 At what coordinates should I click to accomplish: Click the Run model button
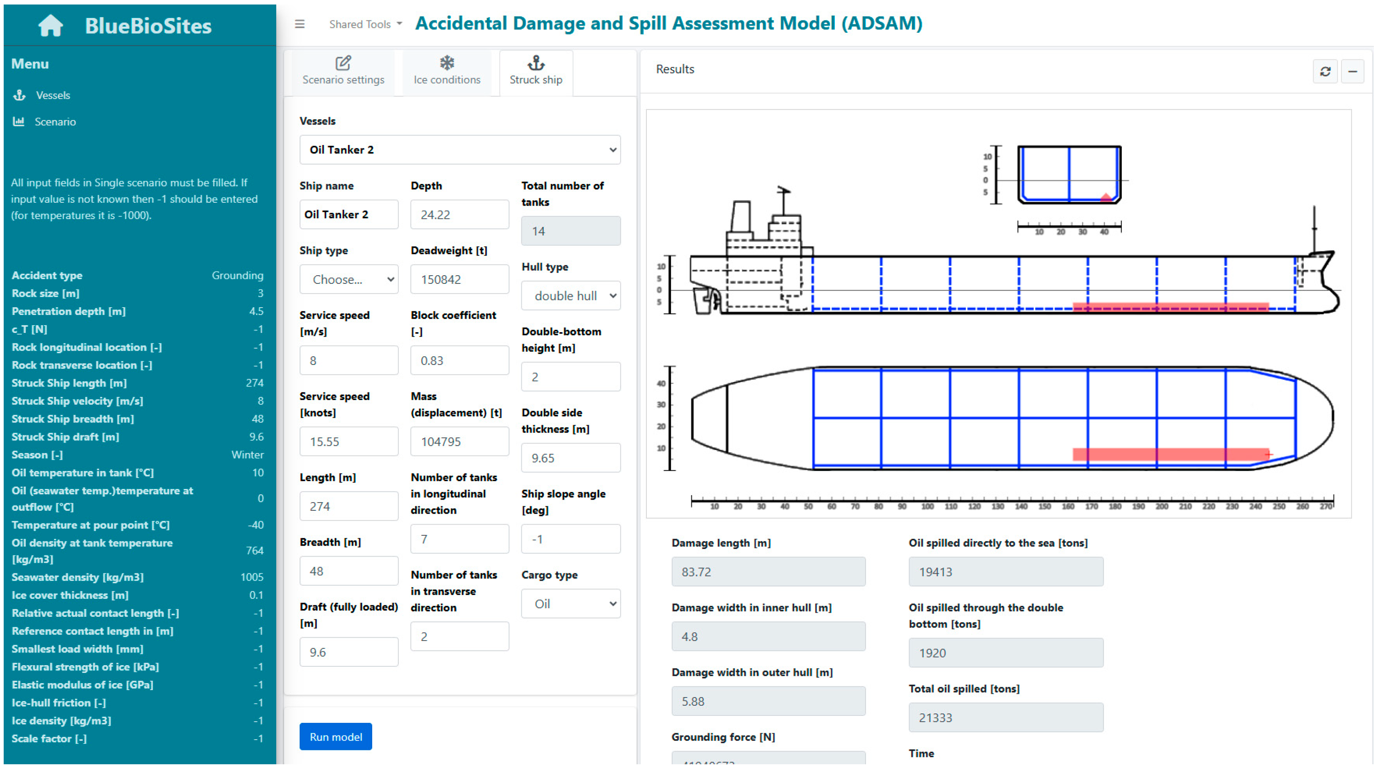pyautogui.click(x=335, y=737)
